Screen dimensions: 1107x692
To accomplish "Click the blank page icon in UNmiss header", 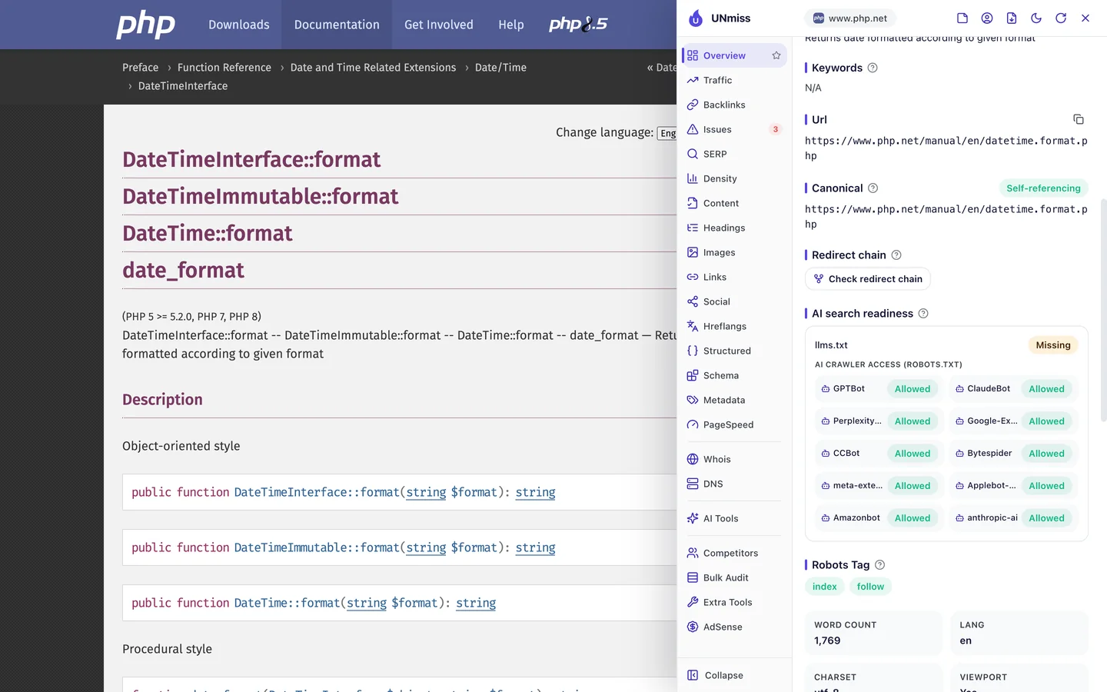I will [962, 18].
